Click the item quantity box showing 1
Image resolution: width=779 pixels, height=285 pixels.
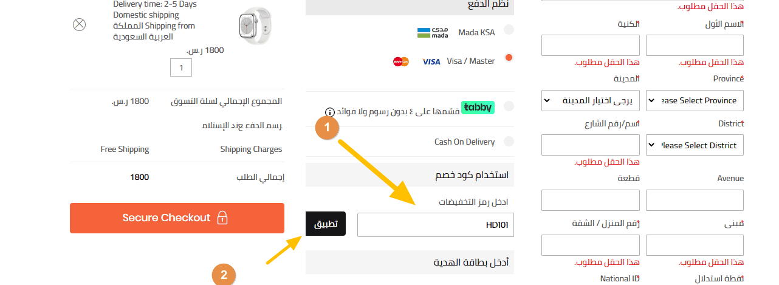pos(181,67)
